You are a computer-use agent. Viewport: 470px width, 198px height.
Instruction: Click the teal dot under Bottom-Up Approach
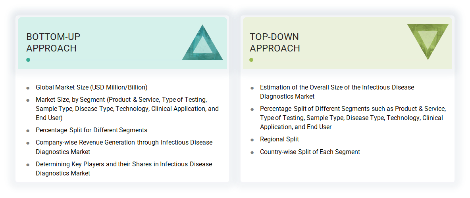click(x=28, y=60)
